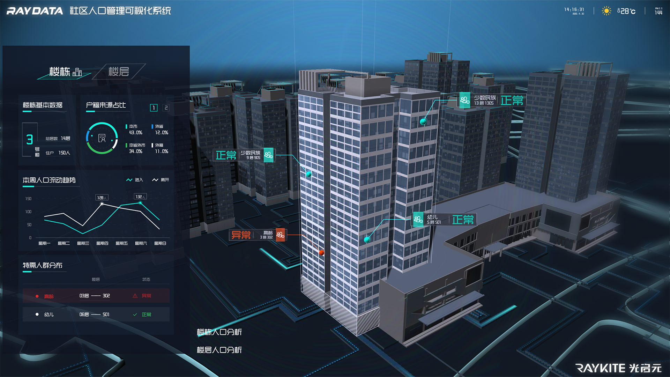670x377 pixels.
Task: Click the 9层 905 minority group icon
Action: coord(268,155)
